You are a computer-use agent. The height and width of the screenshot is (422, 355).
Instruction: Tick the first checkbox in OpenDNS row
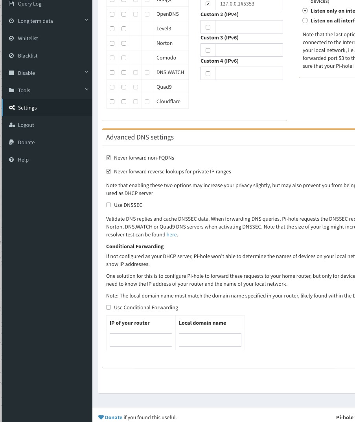(x=112, y=14)
